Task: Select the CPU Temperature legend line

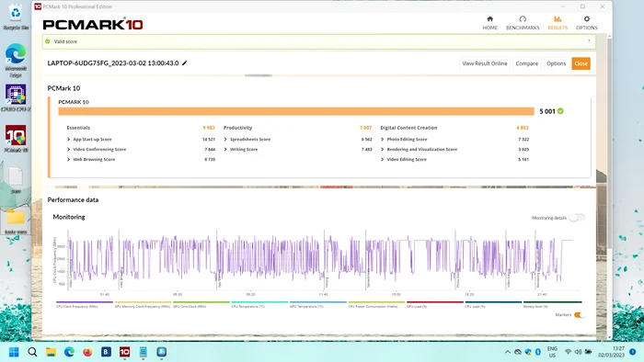Action: pyautogui.click(x=259, y=302)
